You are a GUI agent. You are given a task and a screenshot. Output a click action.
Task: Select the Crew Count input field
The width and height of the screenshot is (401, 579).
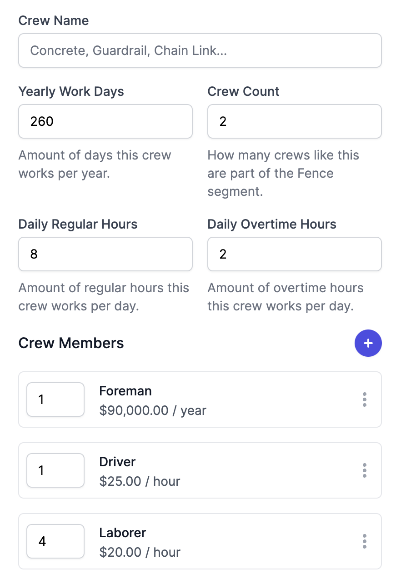pyautogui.click(x=294, y=121)
